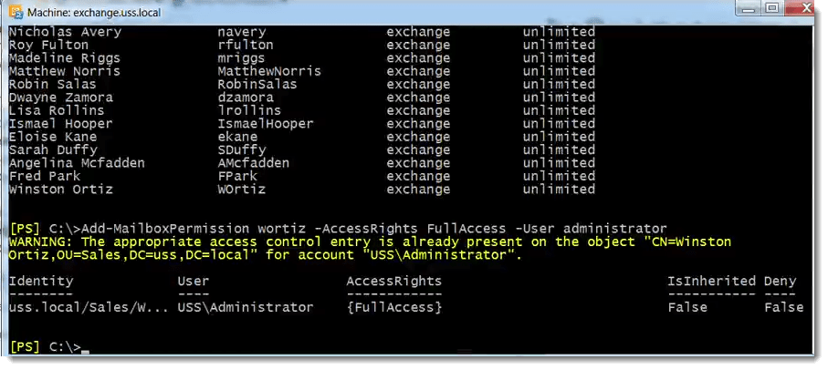Select the alias 'WOrtiz' in the output
This screenshot has width=828, height=370.
pyautogui.click(x=241, y=190)
